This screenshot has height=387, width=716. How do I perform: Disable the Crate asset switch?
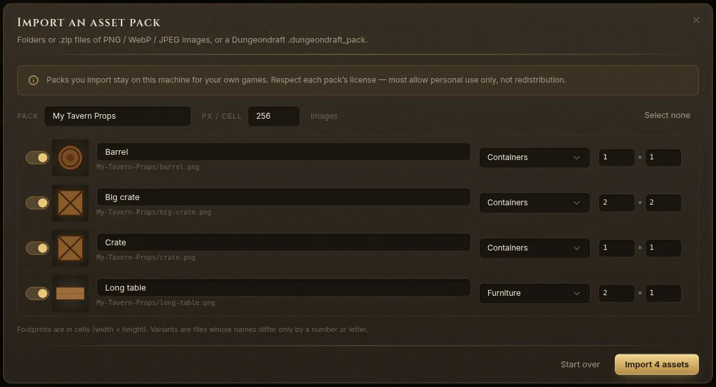click(37, 248)
